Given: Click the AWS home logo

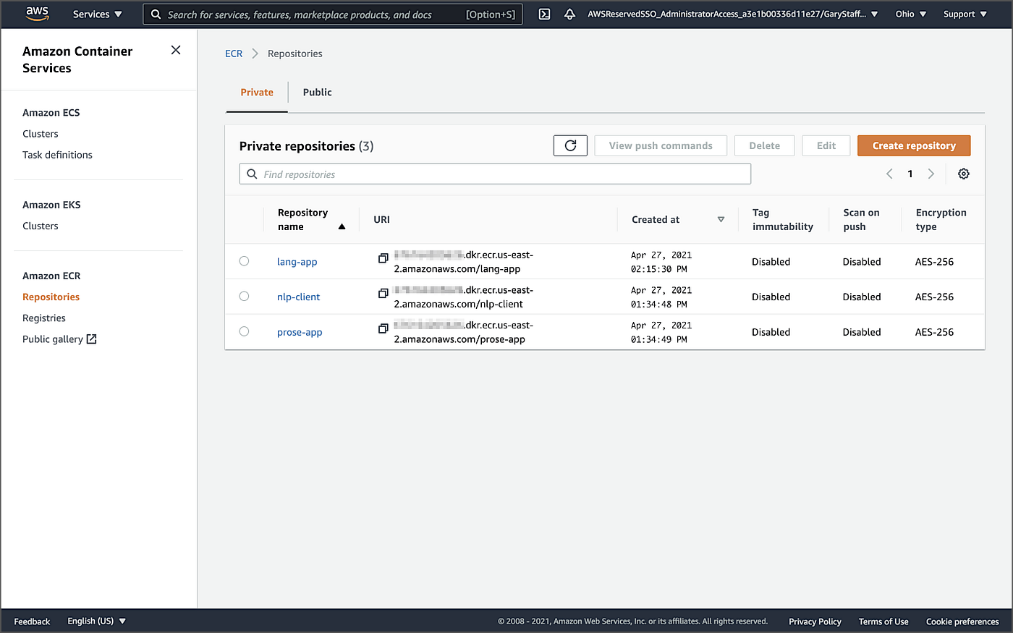Looking at the screenshot, I should coord(36,14).
